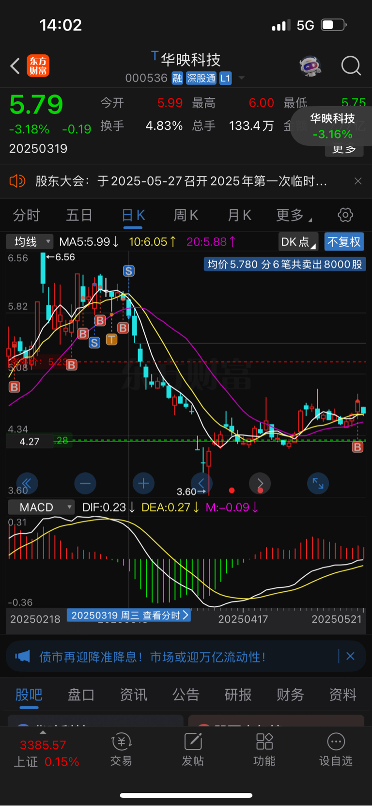Move chart cursor left arrow
Screen dimensions: 372x806
point(201,483)
